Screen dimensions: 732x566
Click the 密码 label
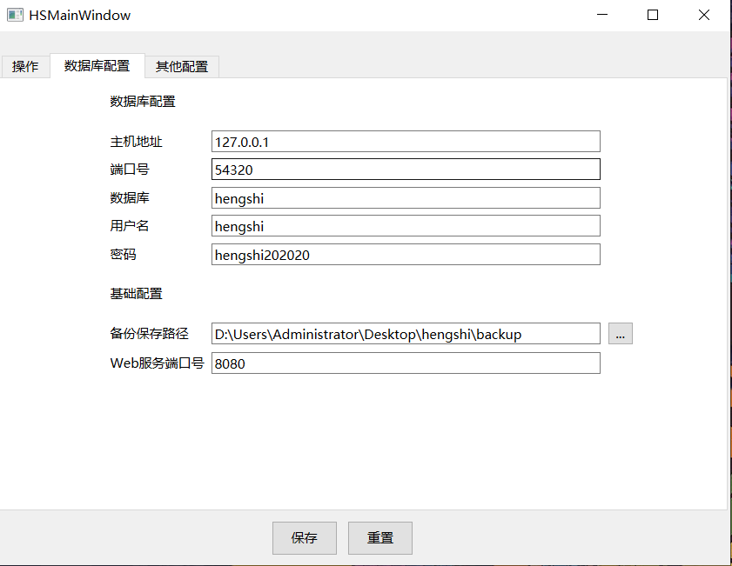point(124,255)
